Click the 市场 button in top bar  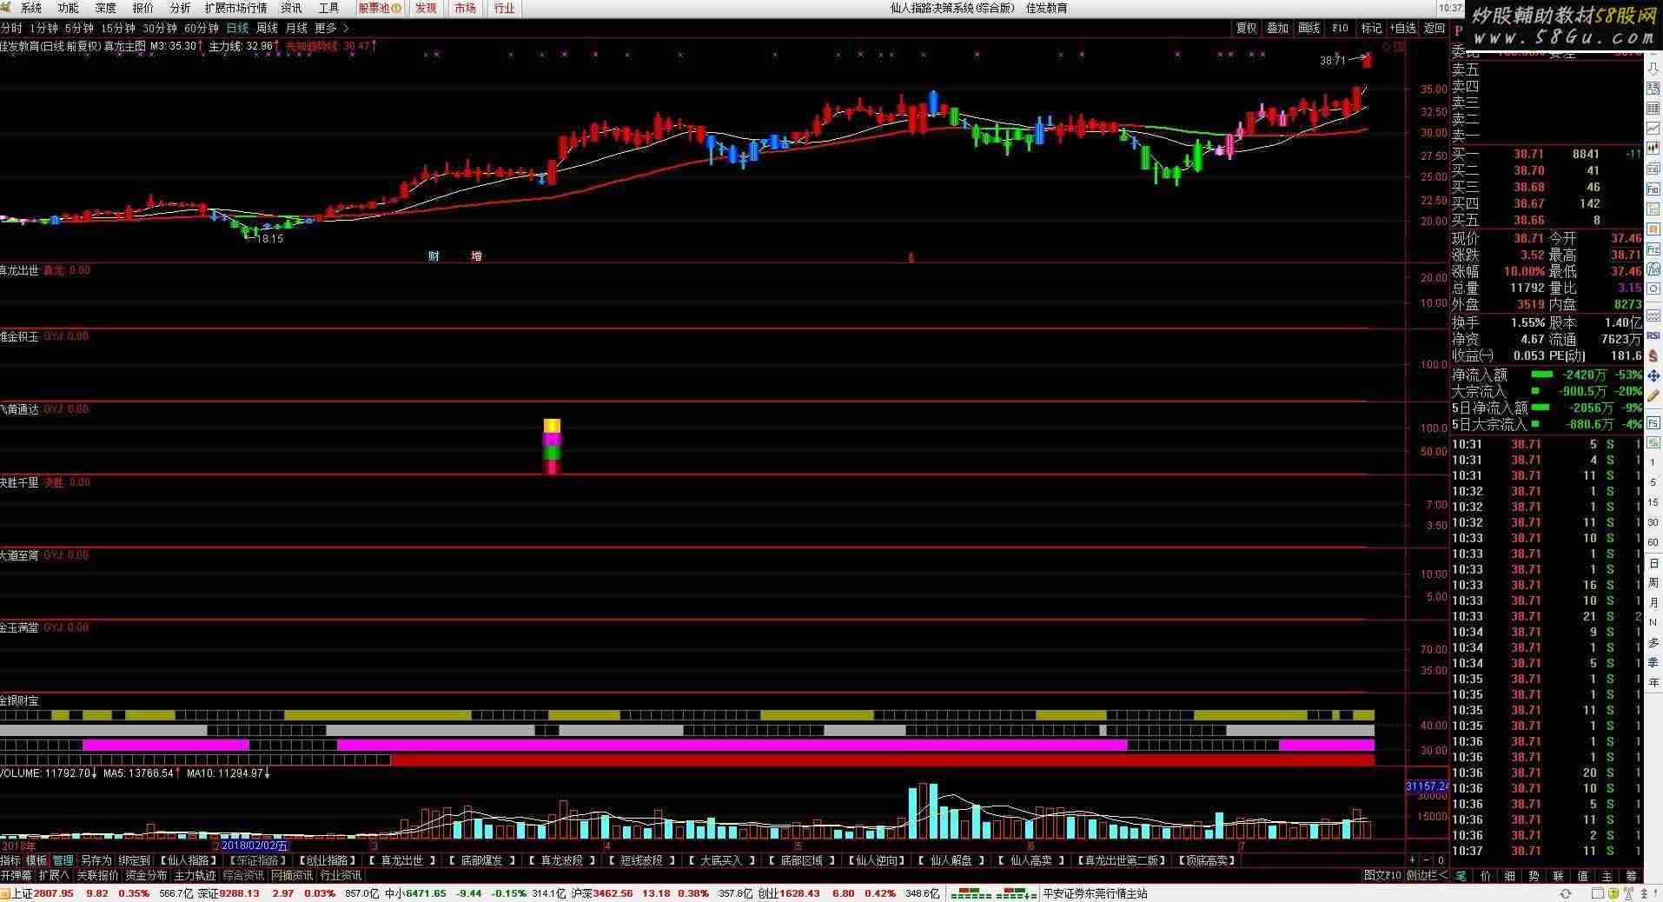coord(465,8)
